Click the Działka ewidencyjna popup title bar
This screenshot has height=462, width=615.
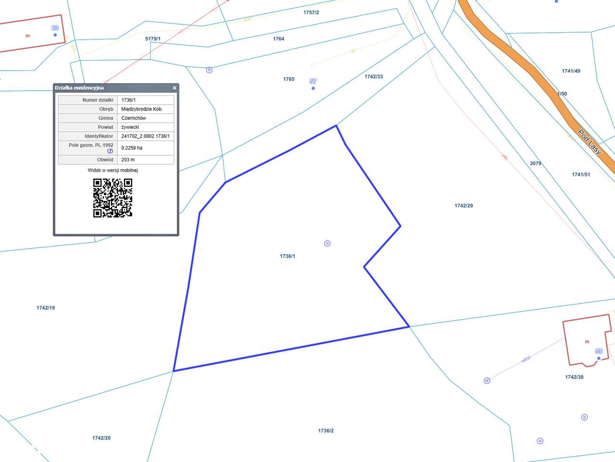tap(116, 88)
